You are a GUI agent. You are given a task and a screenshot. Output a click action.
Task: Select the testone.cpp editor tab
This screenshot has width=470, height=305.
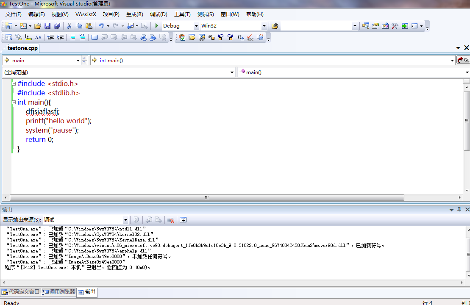[x=22, y=48]
